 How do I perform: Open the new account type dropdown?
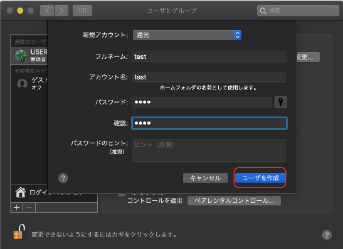187,35
